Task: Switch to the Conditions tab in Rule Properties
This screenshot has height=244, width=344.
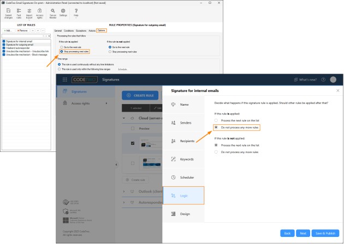Action: 69,30
